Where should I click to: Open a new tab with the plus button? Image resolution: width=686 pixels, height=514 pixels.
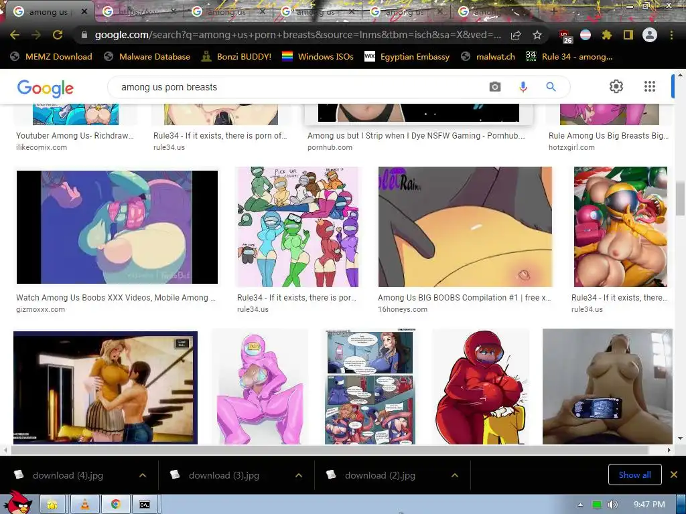coord(554,12)
